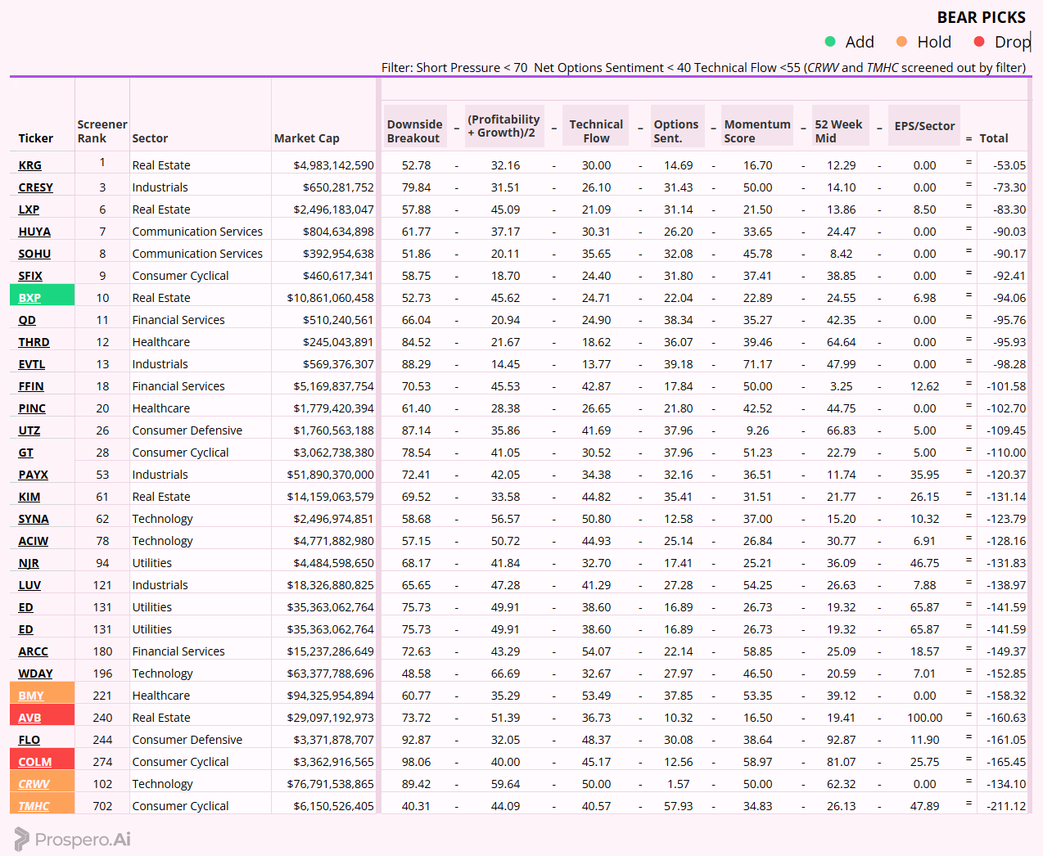Open the CRESY ticker link
This screenshot has height=856, width=1043.
(35, 187)
